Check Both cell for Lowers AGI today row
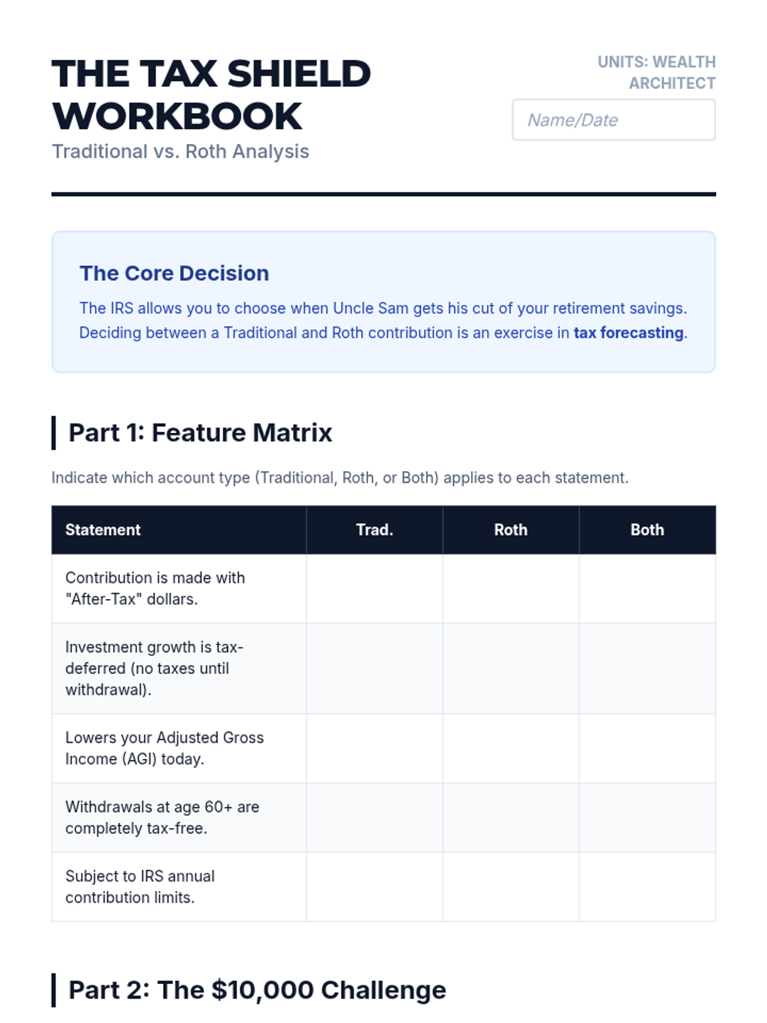This screenshot has width=767, height=1023. tap(647, 749)
